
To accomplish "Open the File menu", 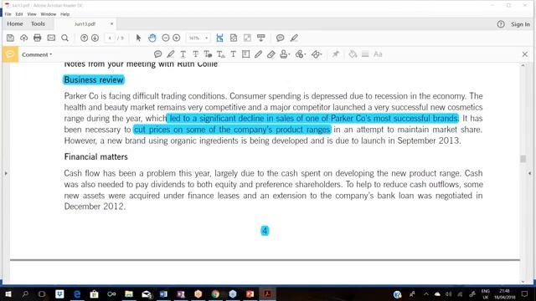I will coord(8,14).
